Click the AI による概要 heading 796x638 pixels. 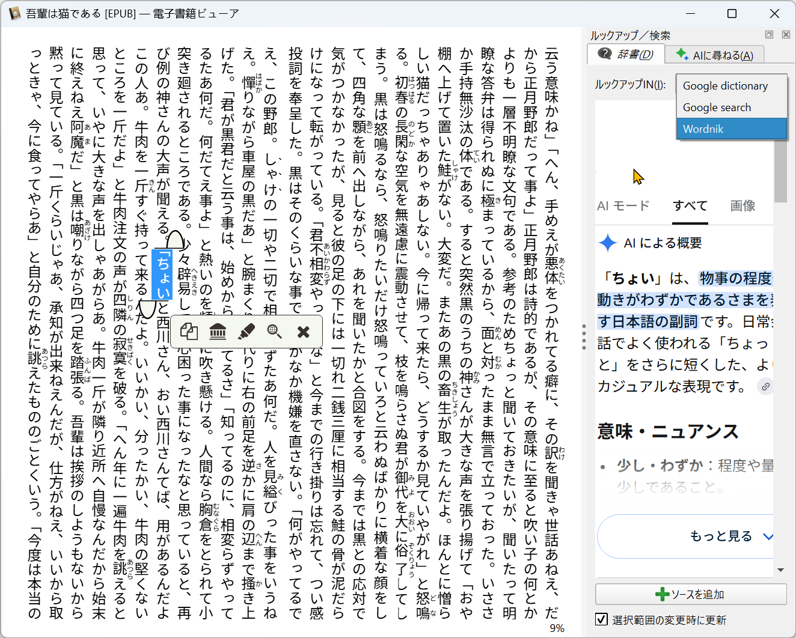click(x=663, y=243)
